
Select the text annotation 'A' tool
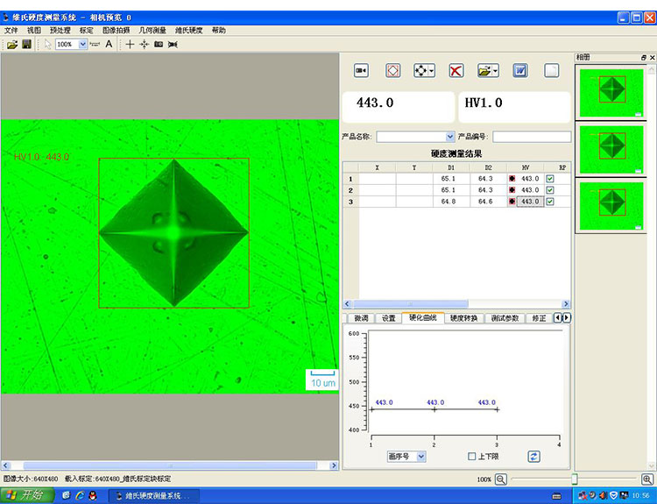coord(109,44)
